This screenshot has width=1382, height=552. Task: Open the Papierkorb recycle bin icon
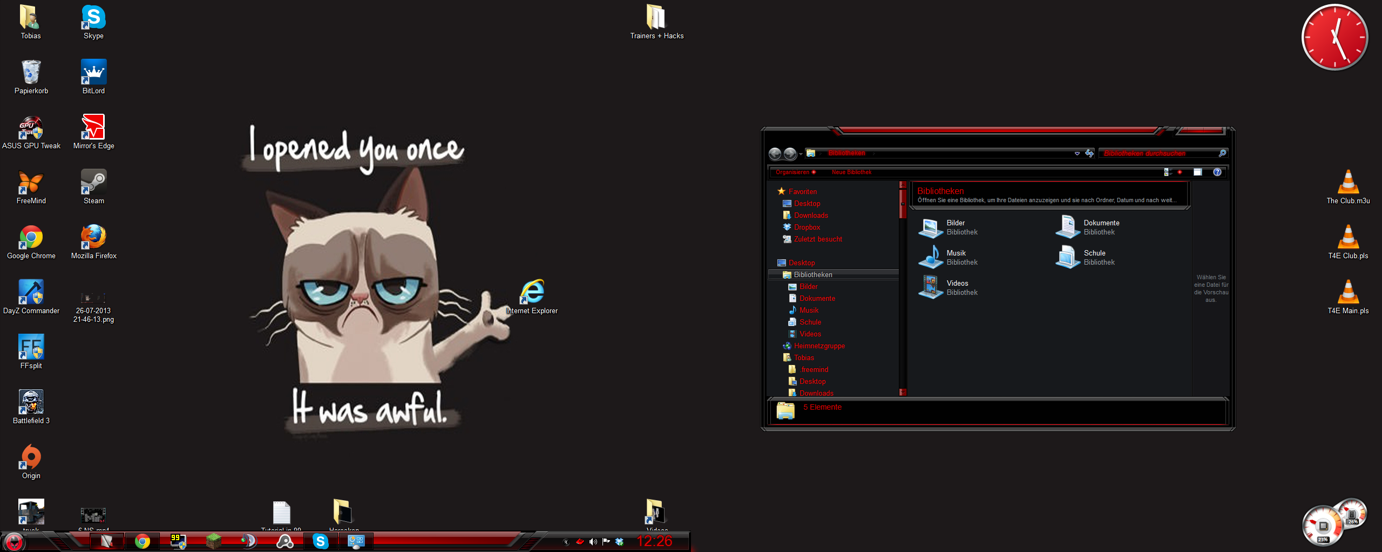click(31, 77)
